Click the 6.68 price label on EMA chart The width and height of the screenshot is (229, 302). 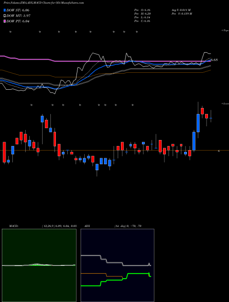tap(214, 60)
